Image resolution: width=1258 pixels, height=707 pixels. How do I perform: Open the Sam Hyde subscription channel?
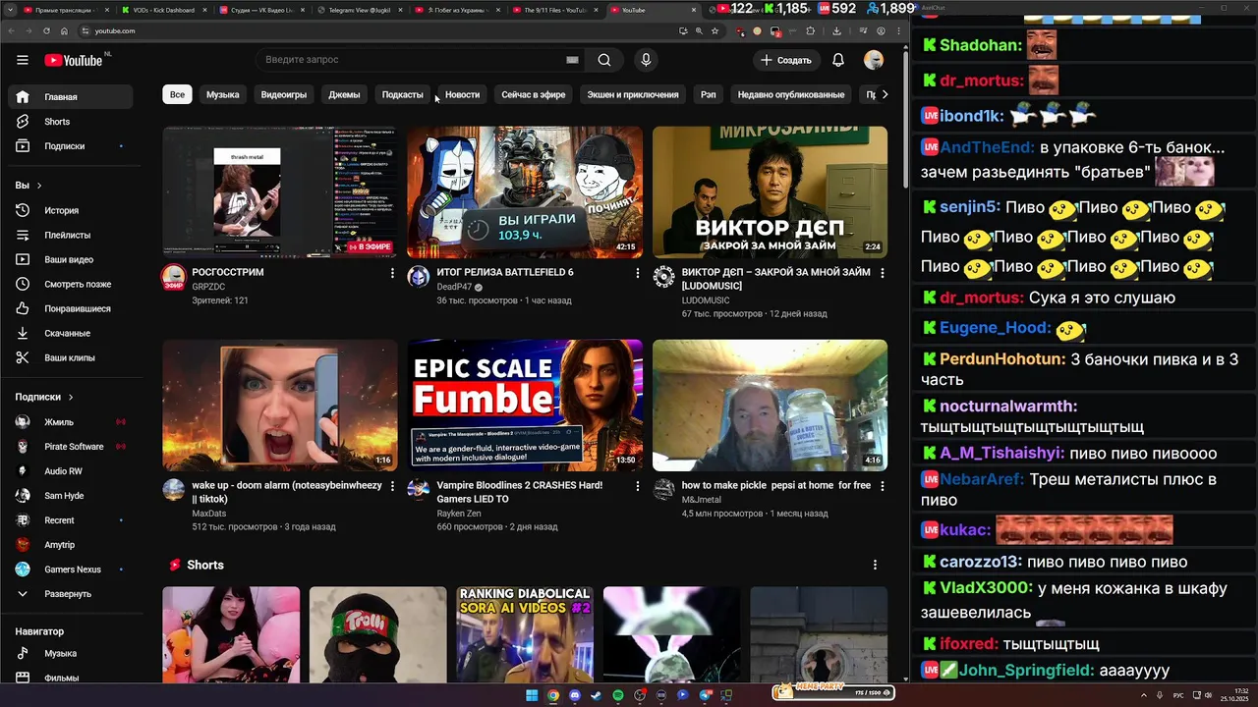click(x=70, y=496)
